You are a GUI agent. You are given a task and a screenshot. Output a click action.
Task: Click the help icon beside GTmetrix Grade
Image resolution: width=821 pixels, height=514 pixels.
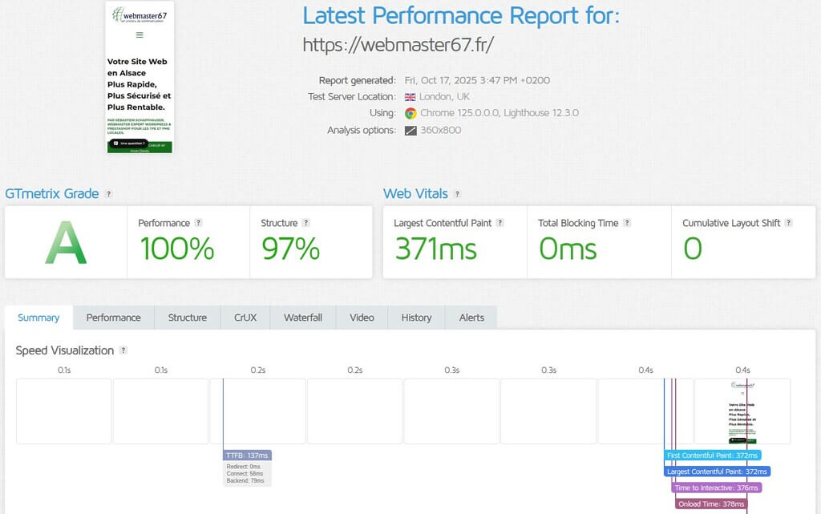(x=109, y=194)
